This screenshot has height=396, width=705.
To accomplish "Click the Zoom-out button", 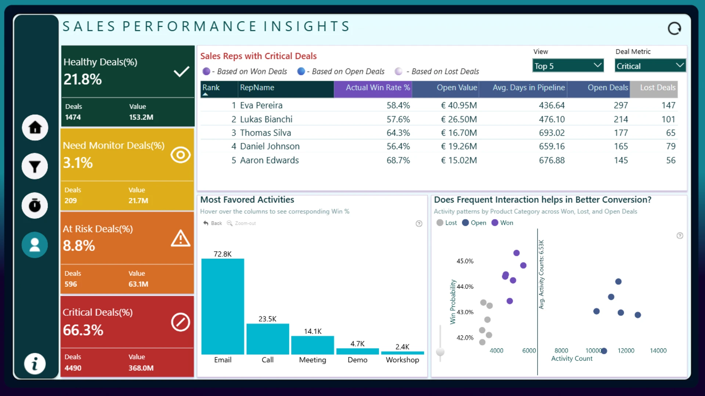I will tap(241, 223).
